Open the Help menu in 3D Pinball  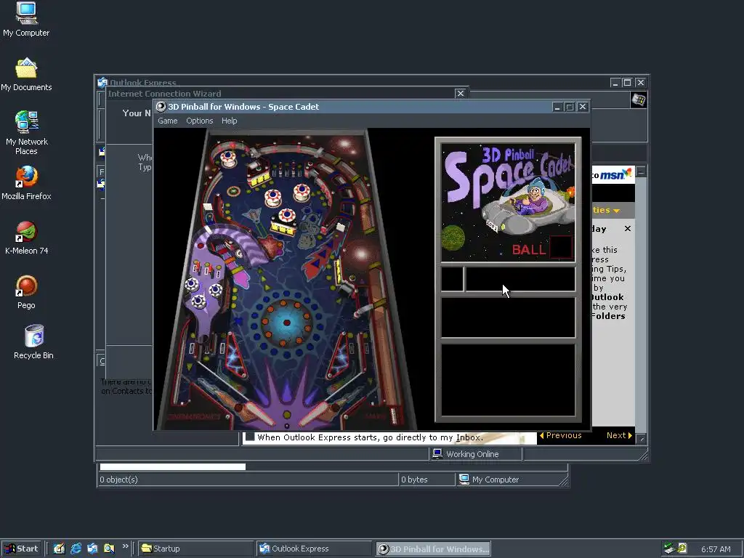tap(229, 121)
